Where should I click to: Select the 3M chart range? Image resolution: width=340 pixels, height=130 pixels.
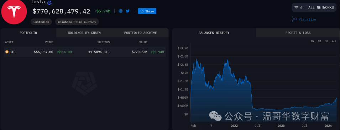[326, 41]
